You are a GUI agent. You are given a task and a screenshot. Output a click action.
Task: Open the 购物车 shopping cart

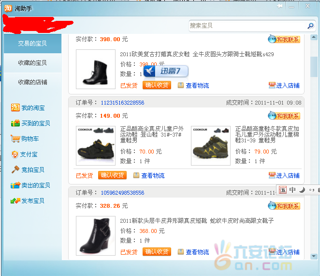coord(29,139)
